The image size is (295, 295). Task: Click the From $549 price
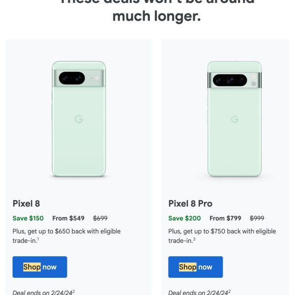(x=68, y=218)
